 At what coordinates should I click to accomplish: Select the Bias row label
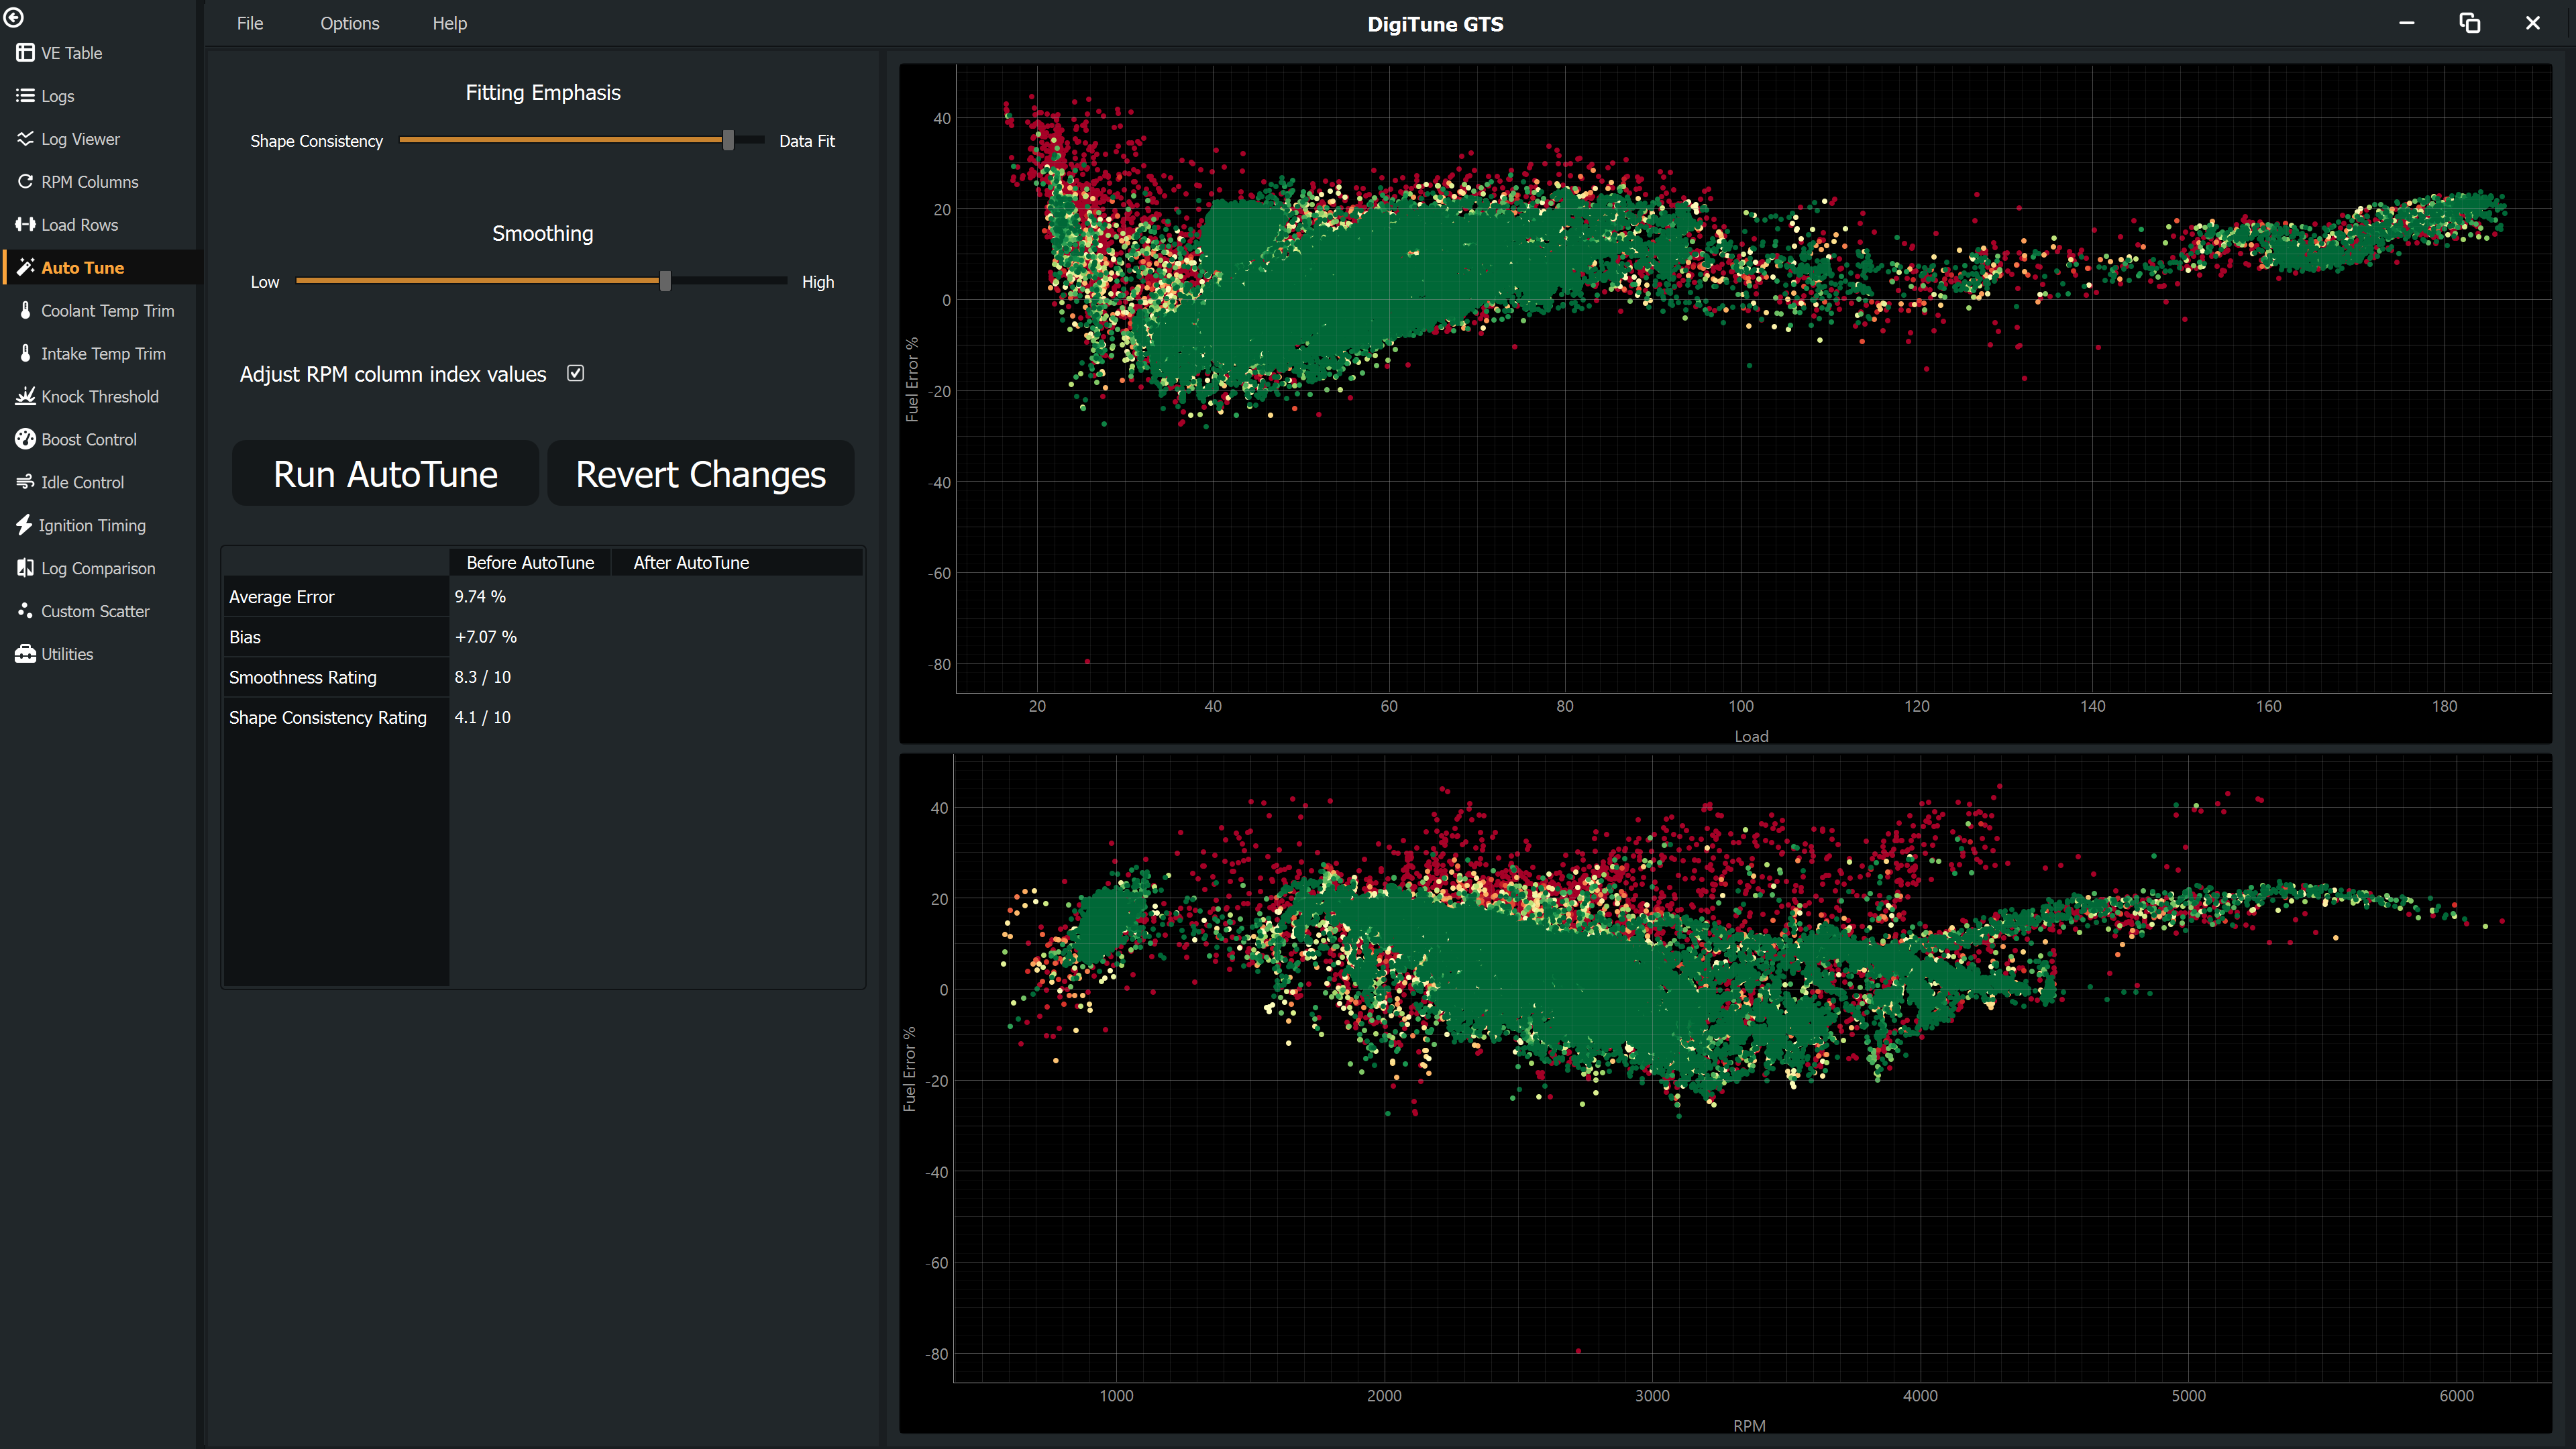(244, 637)
